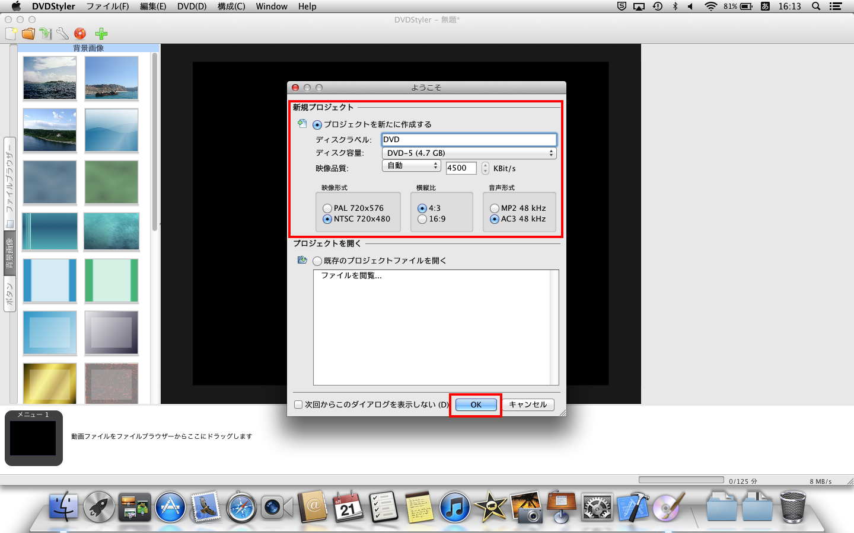Click the save project toolbar icon
Screen dimensions: 854x533
pyautogui.click(x=46, y=34)
